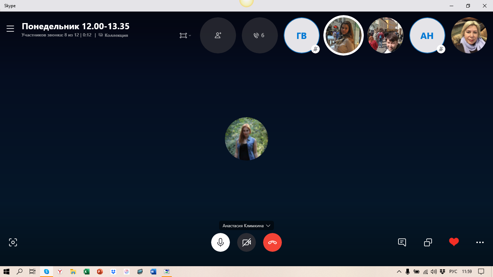493x277 pixels.
Task: Mute the microphone
Action: 221,242
